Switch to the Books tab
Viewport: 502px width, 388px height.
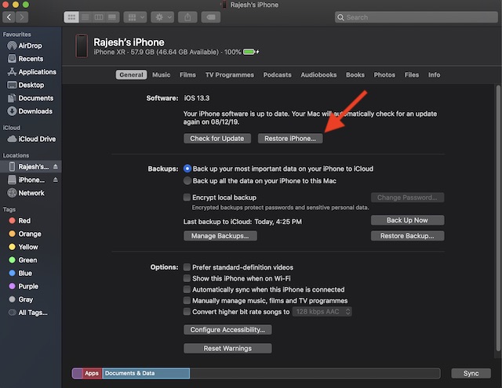click(355, 74)
